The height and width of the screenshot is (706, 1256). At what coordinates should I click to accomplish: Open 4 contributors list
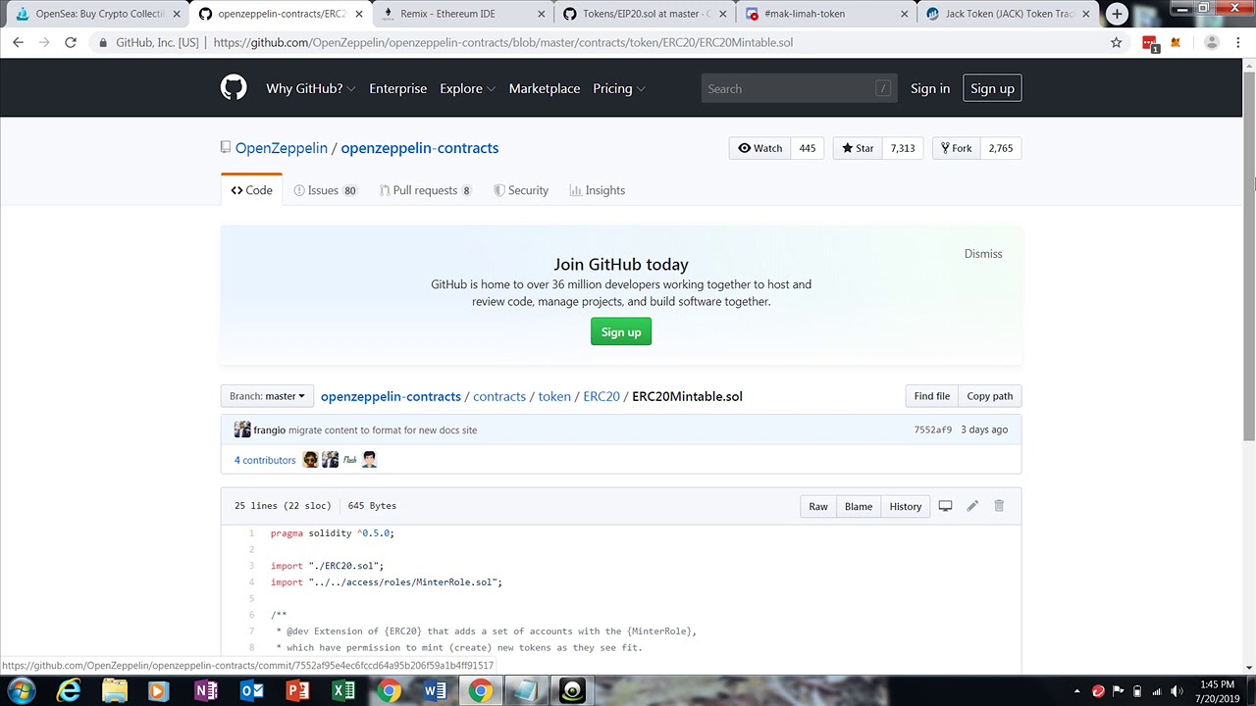pyautogui.click(x=265, y=460)
